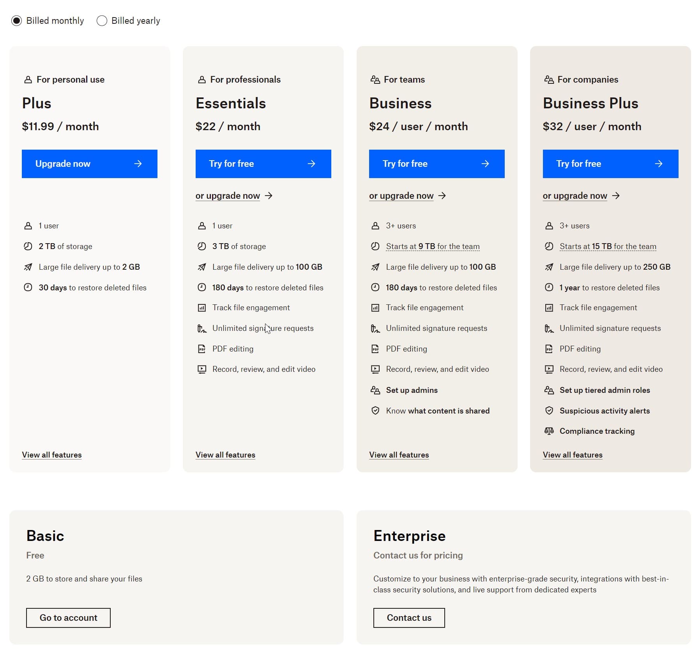The height and width of the screenshot is (652, 700).
Task: Click the compliance tracking scale icon
Action: (550, 431)
